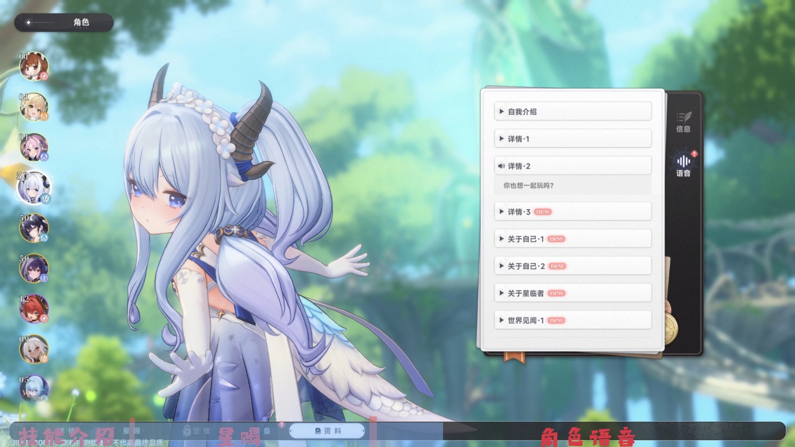Expand the 关于星临者 voice entry
Viewport: 795px width, 447px height.
point(573,293)
